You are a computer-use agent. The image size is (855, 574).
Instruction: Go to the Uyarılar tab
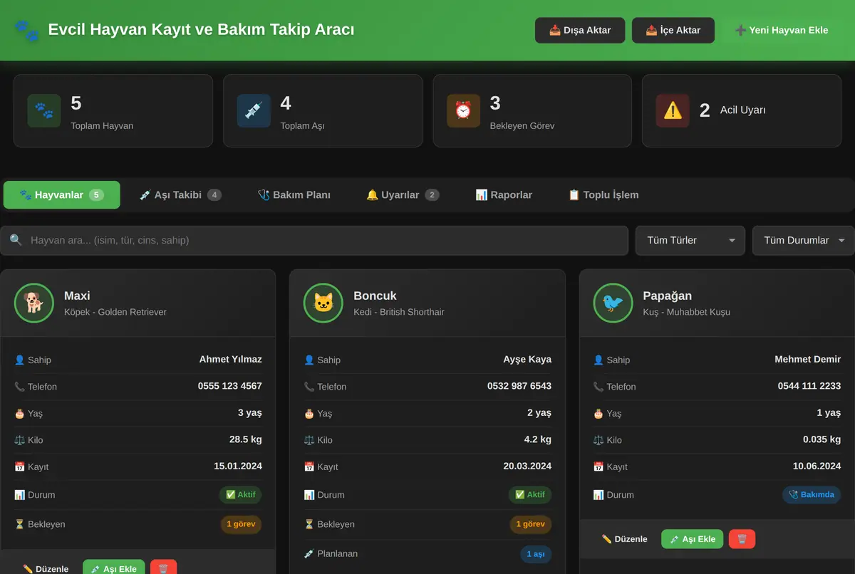tap(403, 194)
